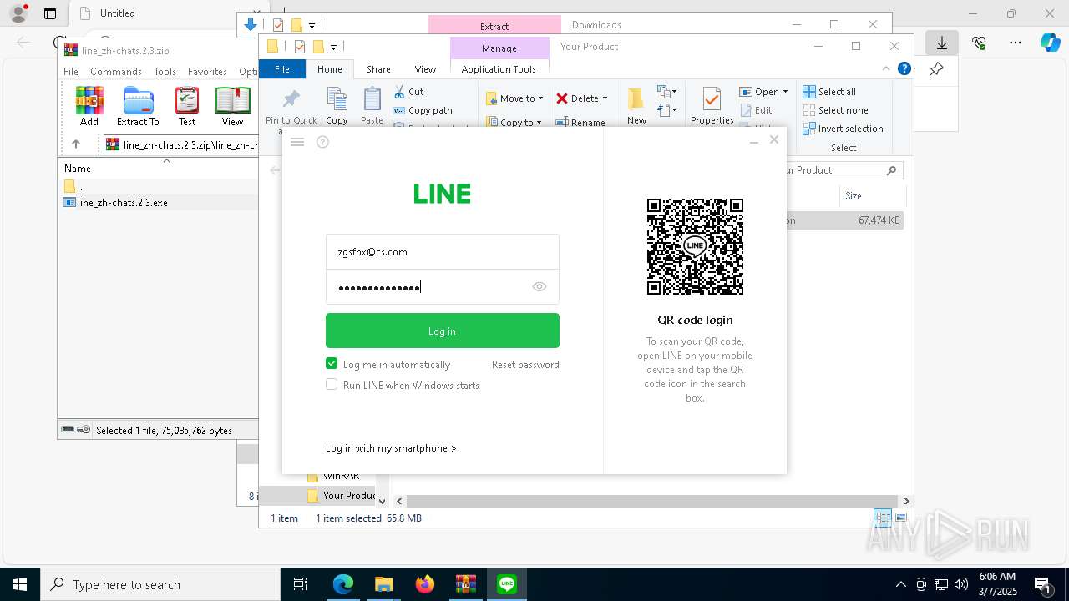Open WinRAR Tools menu
Image resolution: width=1069 pixels, height=601 pixels.
[x=165, y=72]
